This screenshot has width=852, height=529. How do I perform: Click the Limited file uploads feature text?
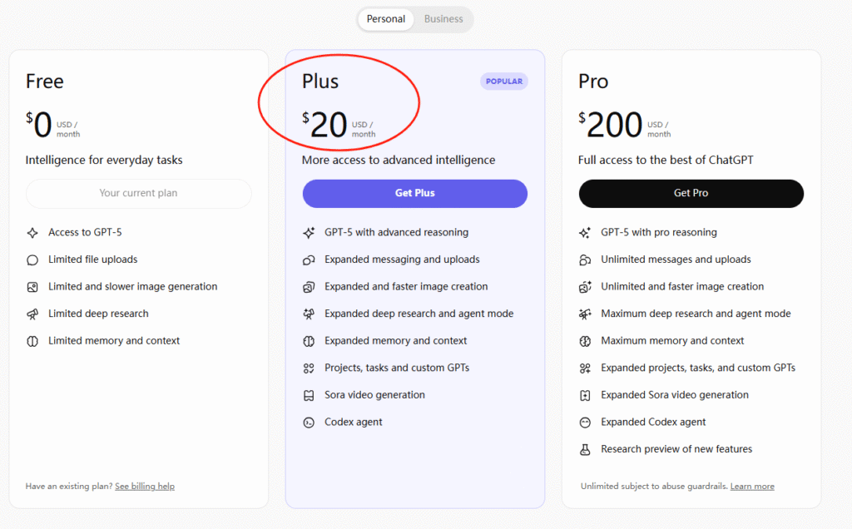(x=93, y=260)
